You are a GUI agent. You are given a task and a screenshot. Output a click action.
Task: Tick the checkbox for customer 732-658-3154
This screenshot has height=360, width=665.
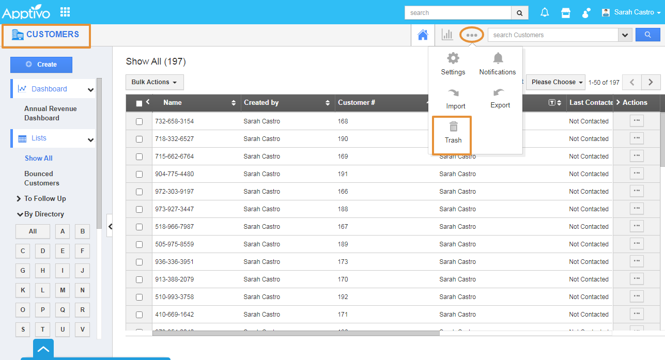139,121
